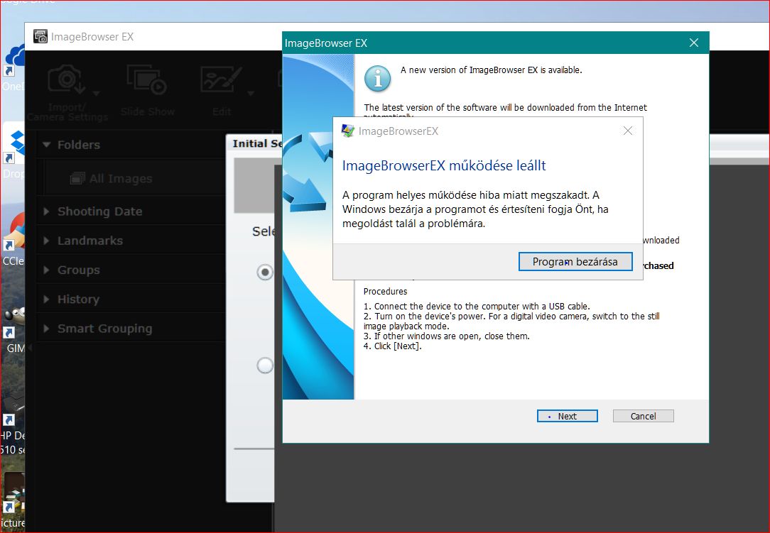Screen dimensions: 770x533
Task: Open Import/Camera Settings dropdown arrow
Action: [97, 93]
